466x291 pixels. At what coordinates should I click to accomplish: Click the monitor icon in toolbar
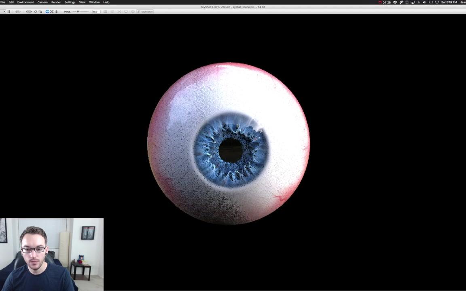point(126,12)
